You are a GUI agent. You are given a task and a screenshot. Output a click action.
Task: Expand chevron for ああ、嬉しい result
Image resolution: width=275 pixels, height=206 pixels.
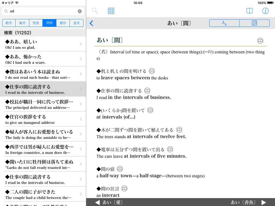coord(81,44)
